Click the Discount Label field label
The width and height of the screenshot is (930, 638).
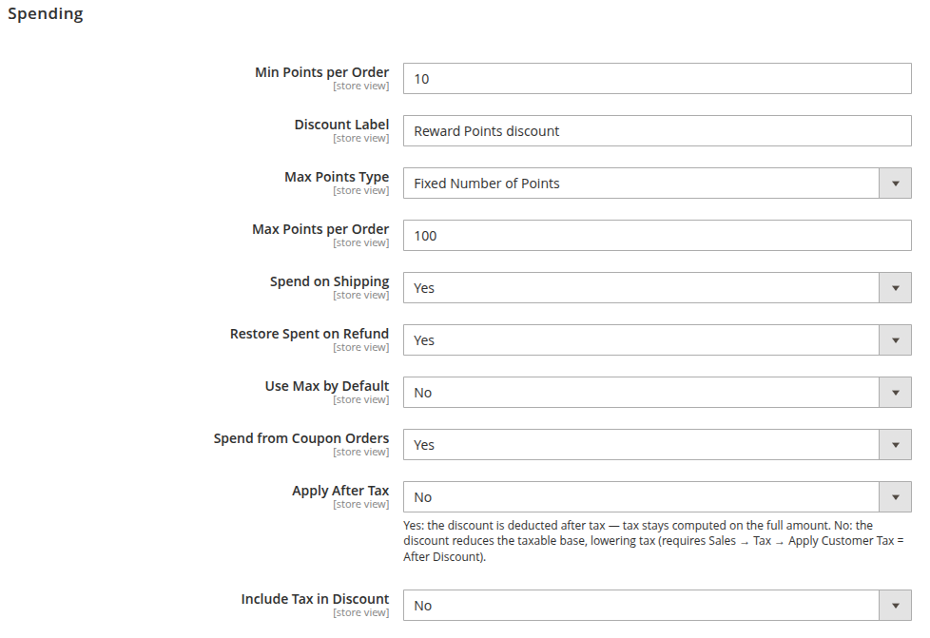341,125
